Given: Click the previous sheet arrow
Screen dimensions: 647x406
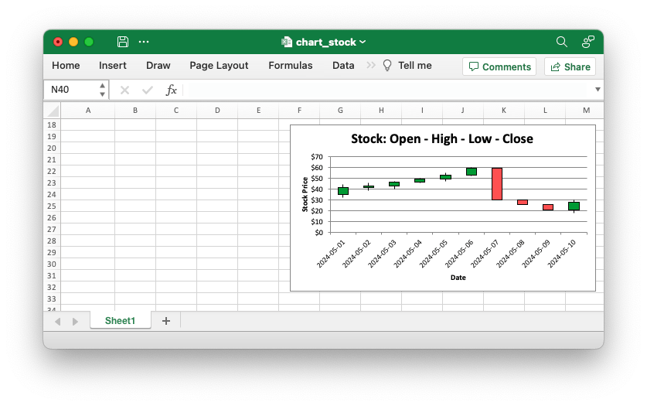Looking at the screenshot, I should [58, 322].
